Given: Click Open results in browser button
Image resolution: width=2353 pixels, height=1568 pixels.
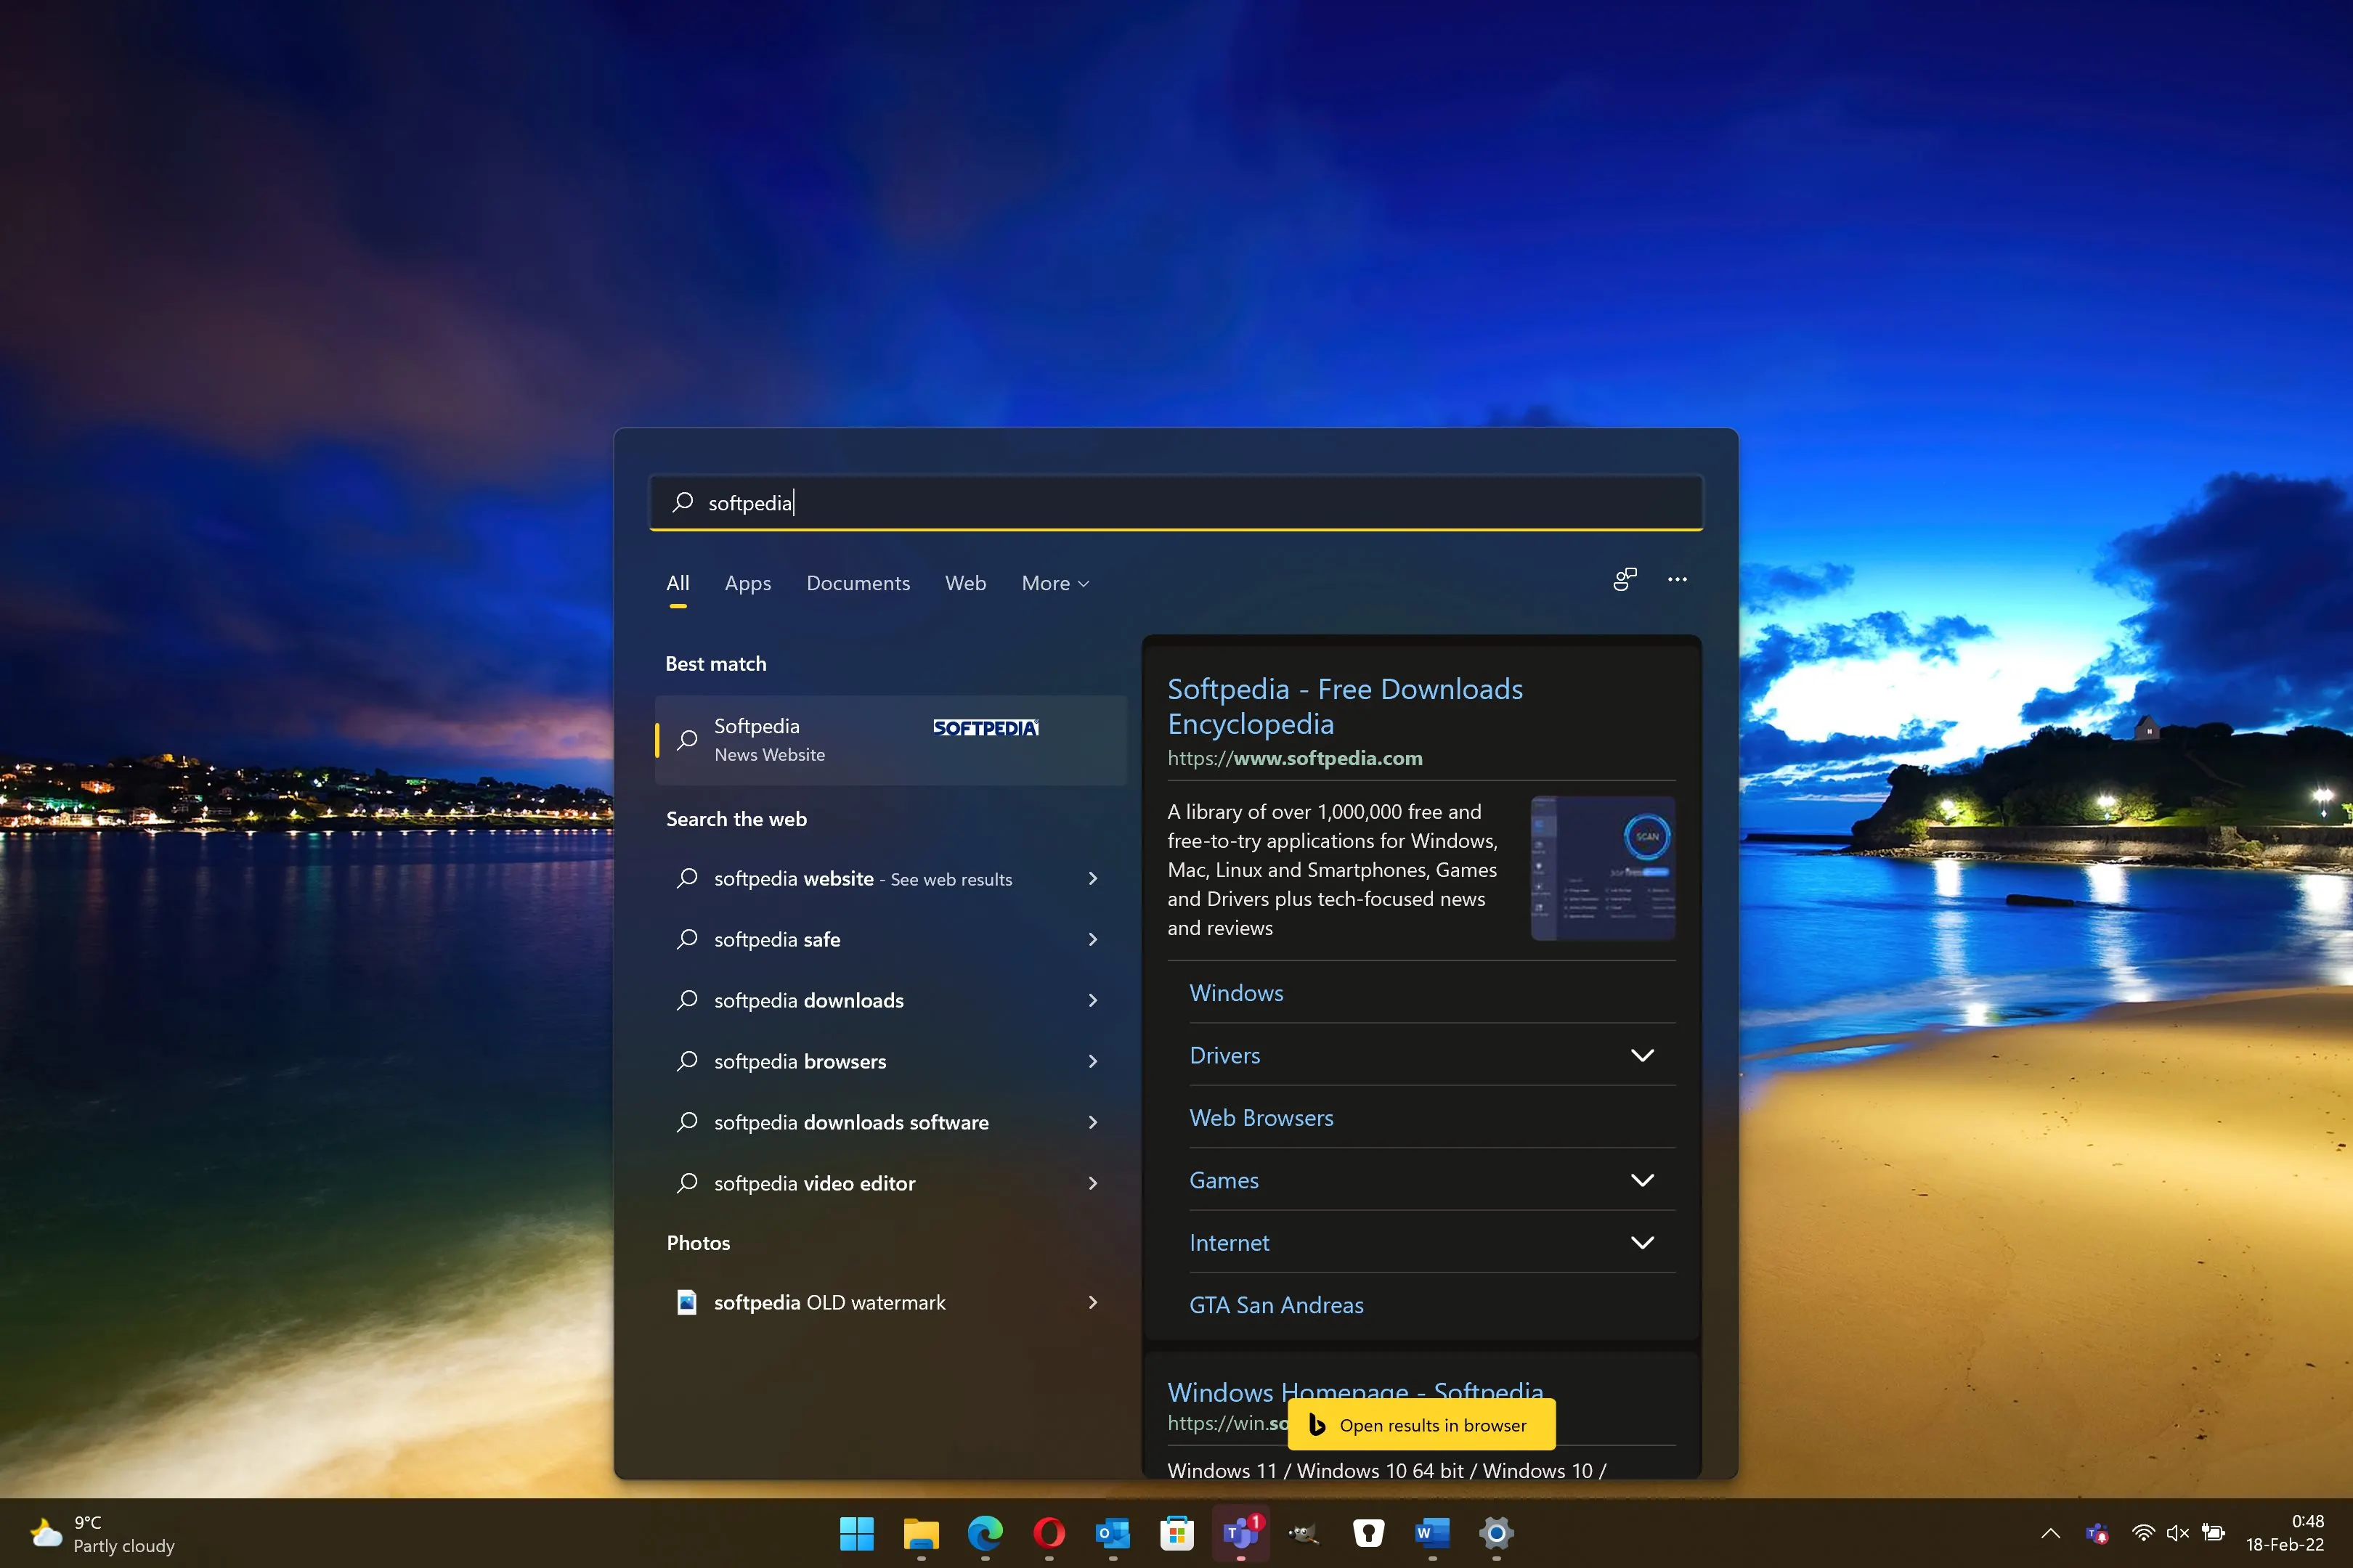Looking at the screenshot, I should click(1421, 1425).
